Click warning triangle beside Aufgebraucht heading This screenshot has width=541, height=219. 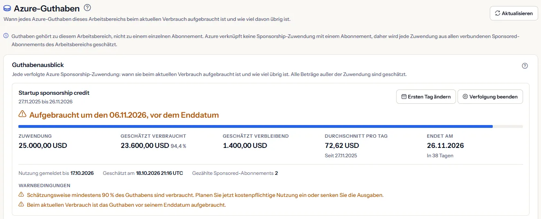click(22, 115)
